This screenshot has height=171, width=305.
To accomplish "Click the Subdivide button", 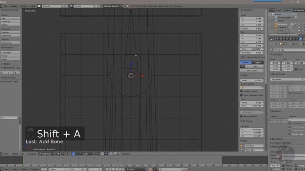I will pyautogui.click(x=10, y=35).
